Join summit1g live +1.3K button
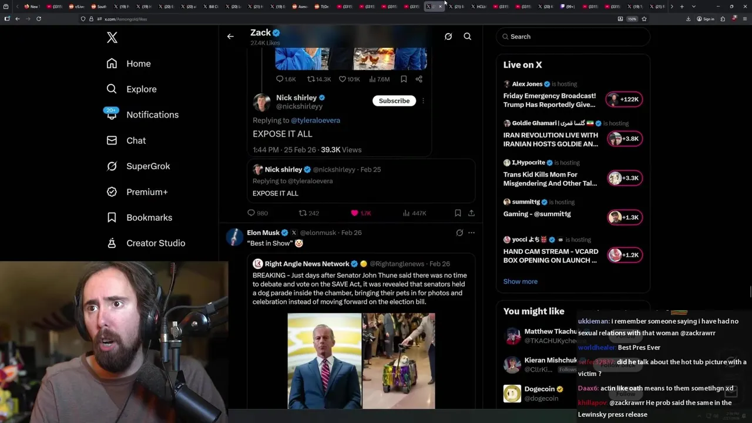 [625, 217]
